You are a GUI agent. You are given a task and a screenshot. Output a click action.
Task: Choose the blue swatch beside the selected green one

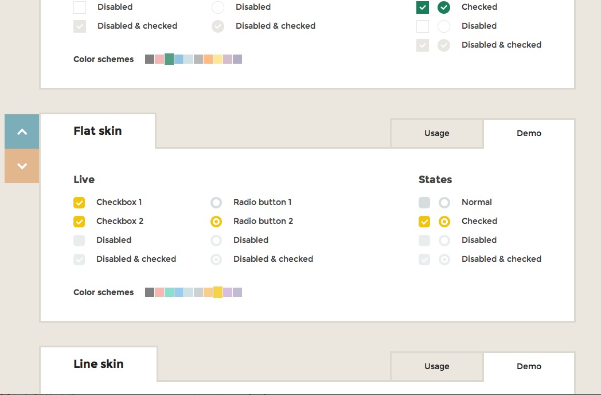click(179, 59)
